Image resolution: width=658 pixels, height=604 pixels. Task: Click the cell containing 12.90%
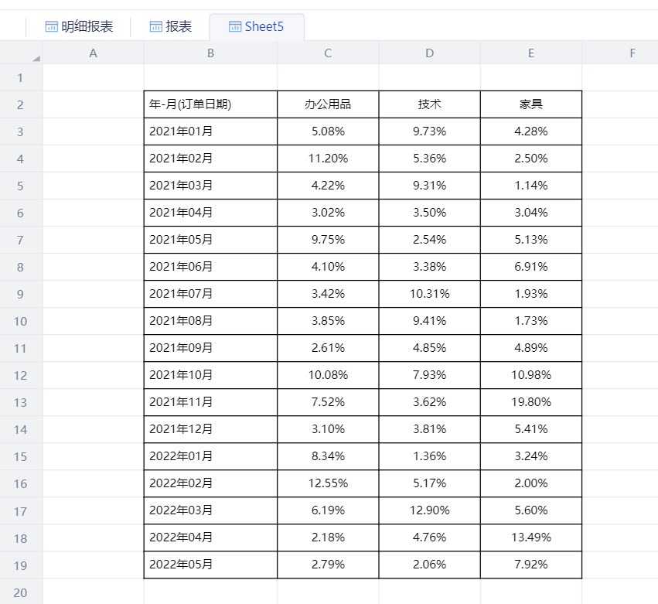429,510
